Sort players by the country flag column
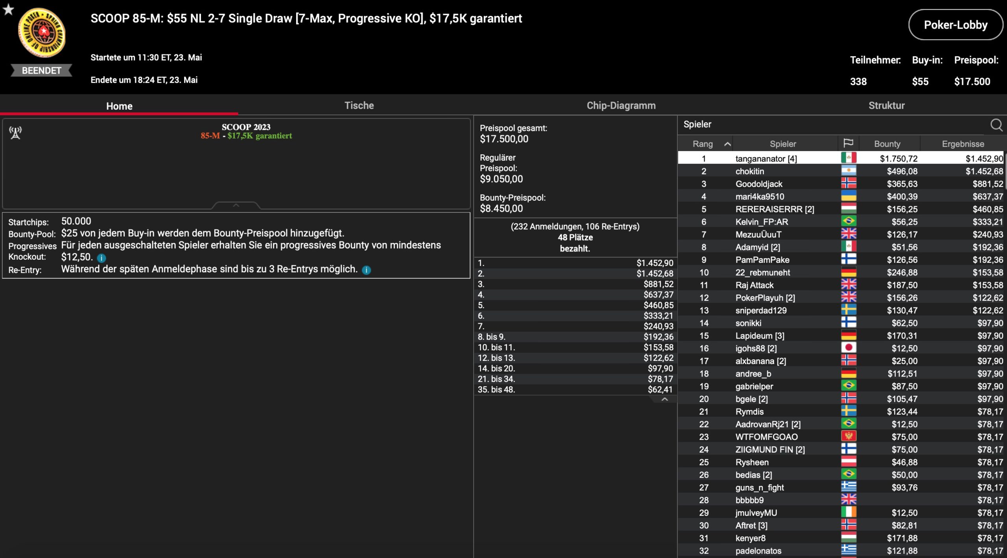The height and width of the screenshot is (558, 1007). 848,143
